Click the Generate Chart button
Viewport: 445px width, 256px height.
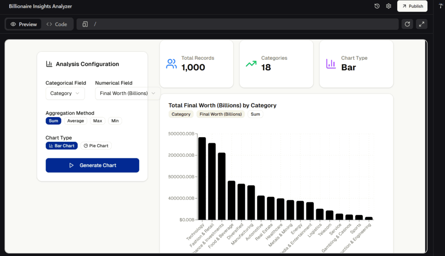click(92, 165)
